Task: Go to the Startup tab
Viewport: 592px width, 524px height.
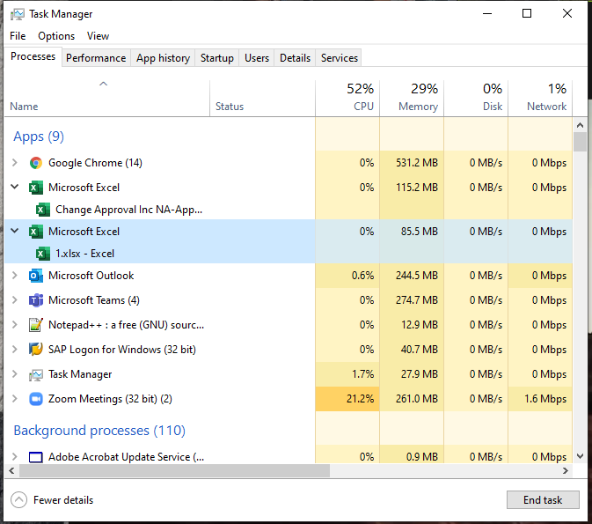Action: 217,58
